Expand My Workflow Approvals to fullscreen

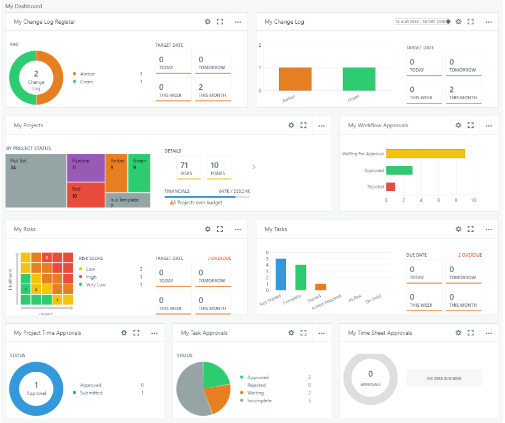tap(471, 125)
